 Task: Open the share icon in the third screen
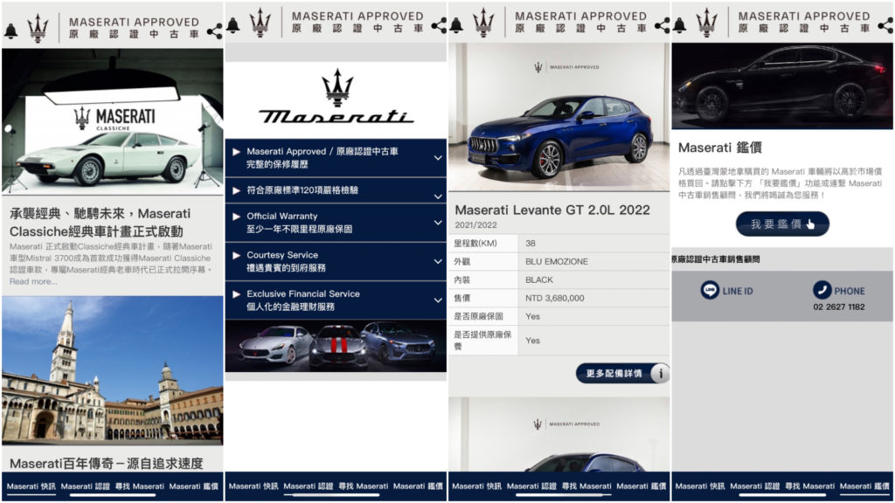pyautogui.click(x=663, y=25)
